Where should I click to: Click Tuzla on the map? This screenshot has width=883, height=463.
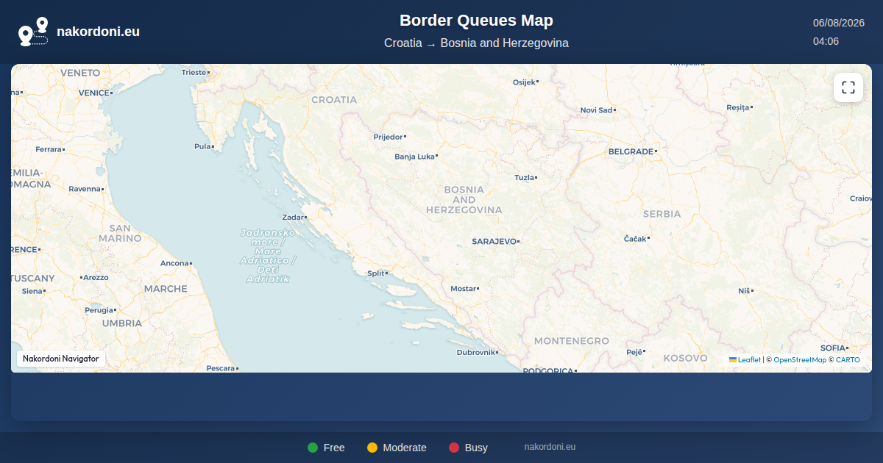click(524, 178)
